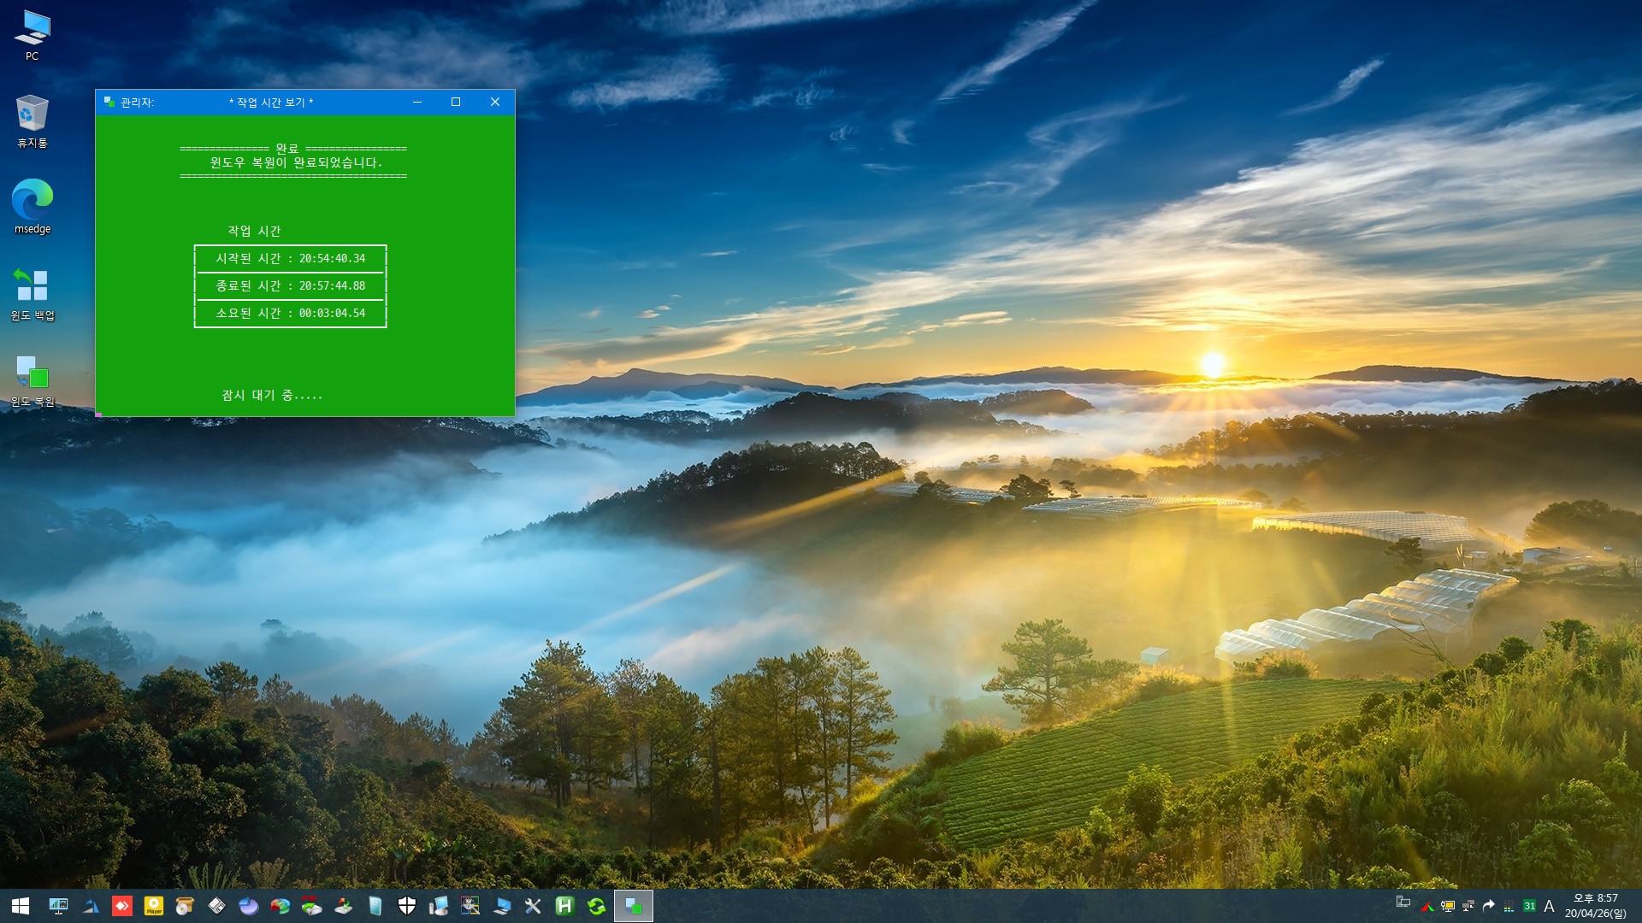The height and width of the screenshot is (923, 1642).
Task: Open the 윈도 백업 desktop shortcut
Action: [32, 293]
